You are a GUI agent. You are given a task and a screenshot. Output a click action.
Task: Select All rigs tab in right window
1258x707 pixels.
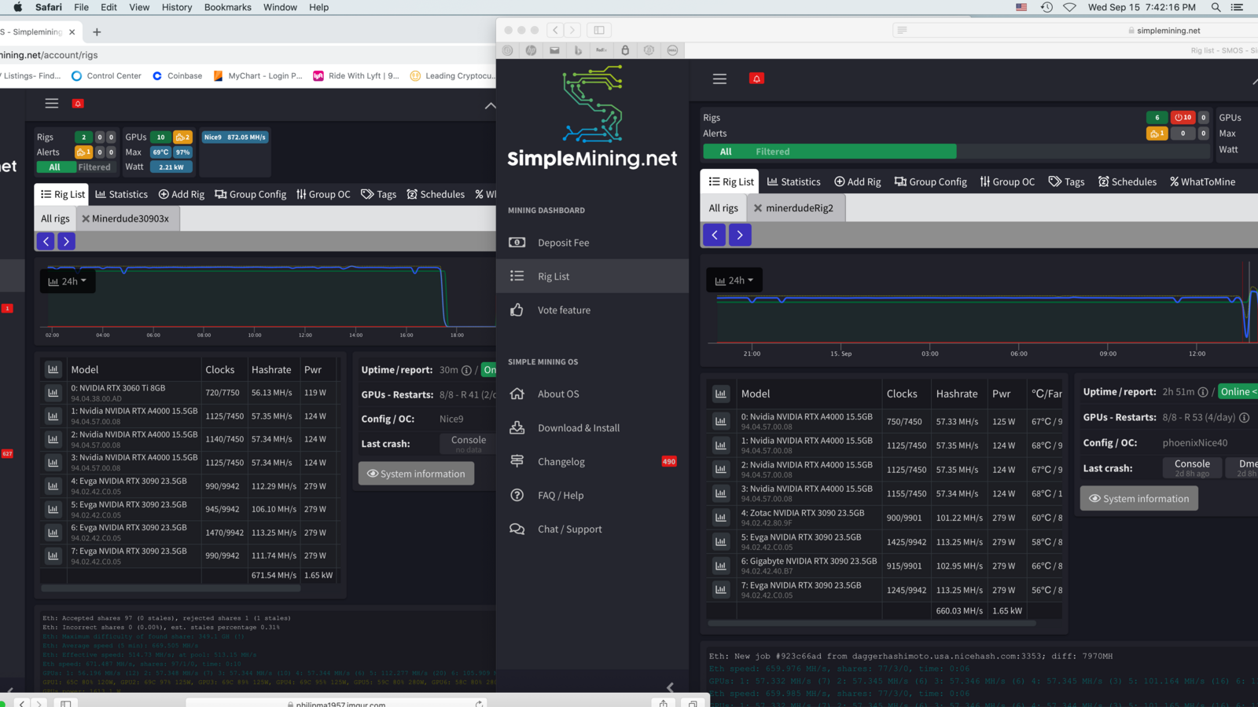(723, 208)
